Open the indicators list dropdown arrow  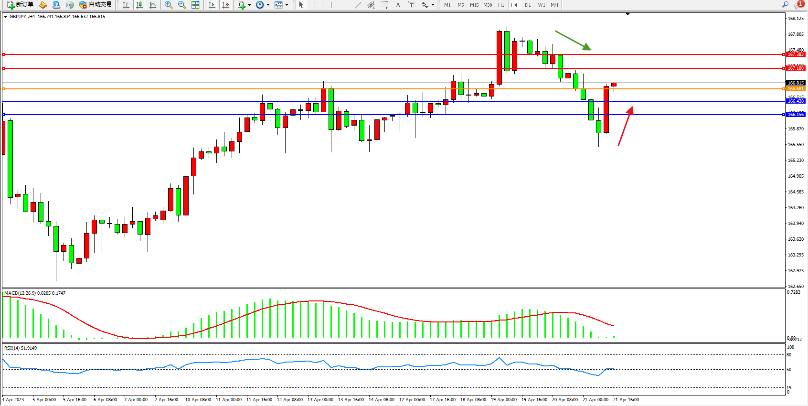(x=249, y=5)
